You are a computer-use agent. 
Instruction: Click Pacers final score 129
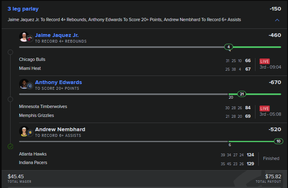(250, 164)
